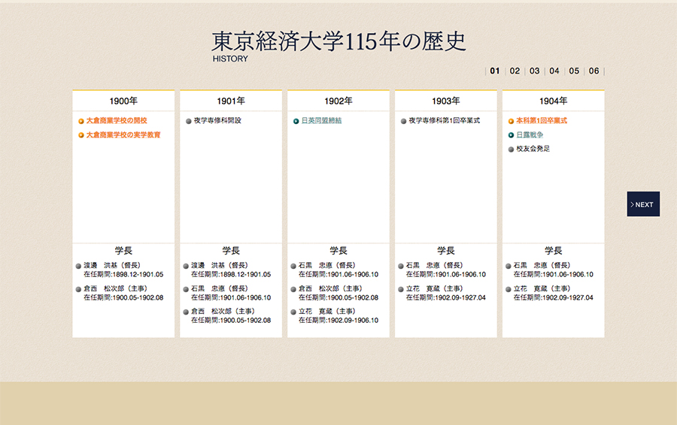
Task: Click the 1900年 column heading
Action: click(x=123, y=101)
